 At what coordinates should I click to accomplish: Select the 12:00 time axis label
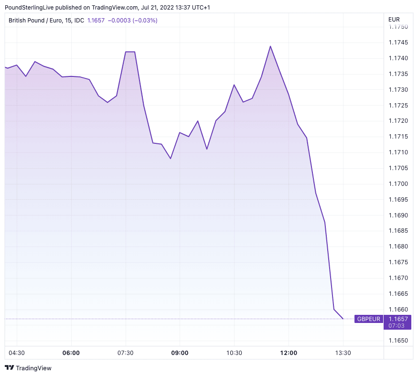pos(289,353)
